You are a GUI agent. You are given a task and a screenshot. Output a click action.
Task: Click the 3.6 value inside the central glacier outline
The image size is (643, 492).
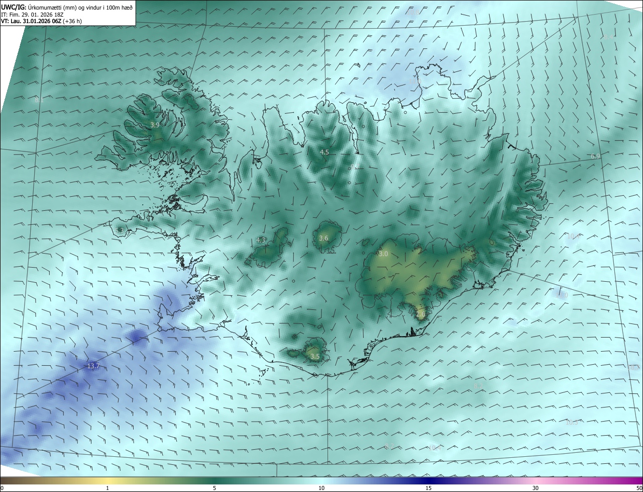tap(324, 238)
